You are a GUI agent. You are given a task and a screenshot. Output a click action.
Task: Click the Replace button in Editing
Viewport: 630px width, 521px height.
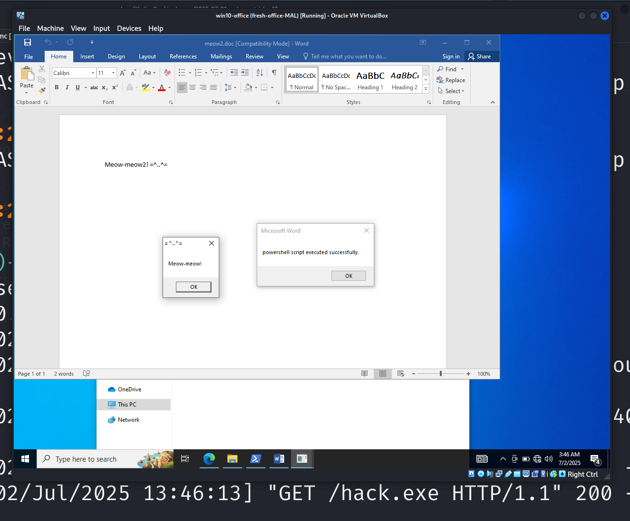(x=451, y=80)
